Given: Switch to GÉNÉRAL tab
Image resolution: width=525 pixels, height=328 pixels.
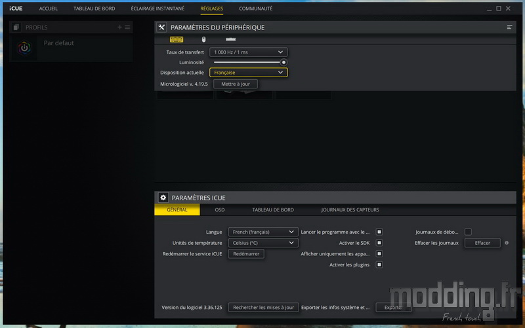Looking at the screenshot, I should coord(177,210).
